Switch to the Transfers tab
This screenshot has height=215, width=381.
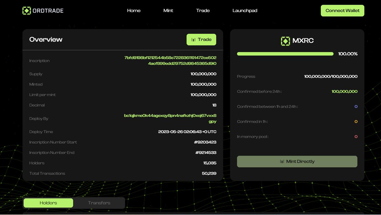99,203
